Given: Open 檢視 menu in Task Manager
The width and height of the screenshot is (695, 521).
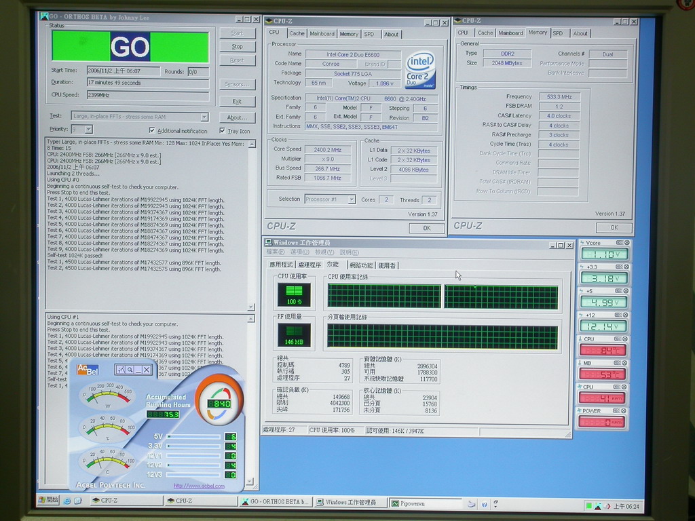Looking at the screenshot, I should 324,252.
